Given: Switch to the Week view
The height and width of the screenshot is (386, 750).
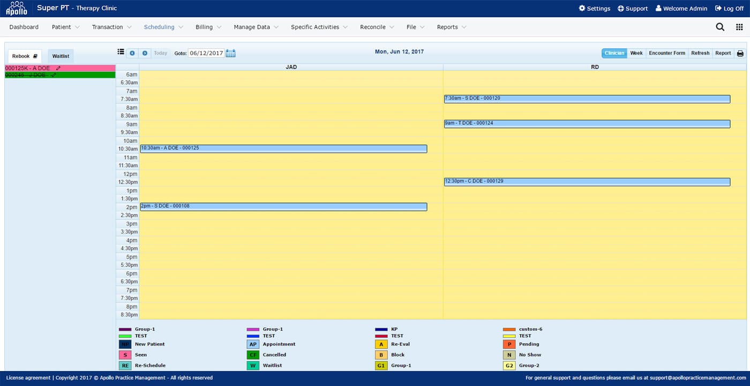Looking at the screenshot, I should [x=636, y=53].
